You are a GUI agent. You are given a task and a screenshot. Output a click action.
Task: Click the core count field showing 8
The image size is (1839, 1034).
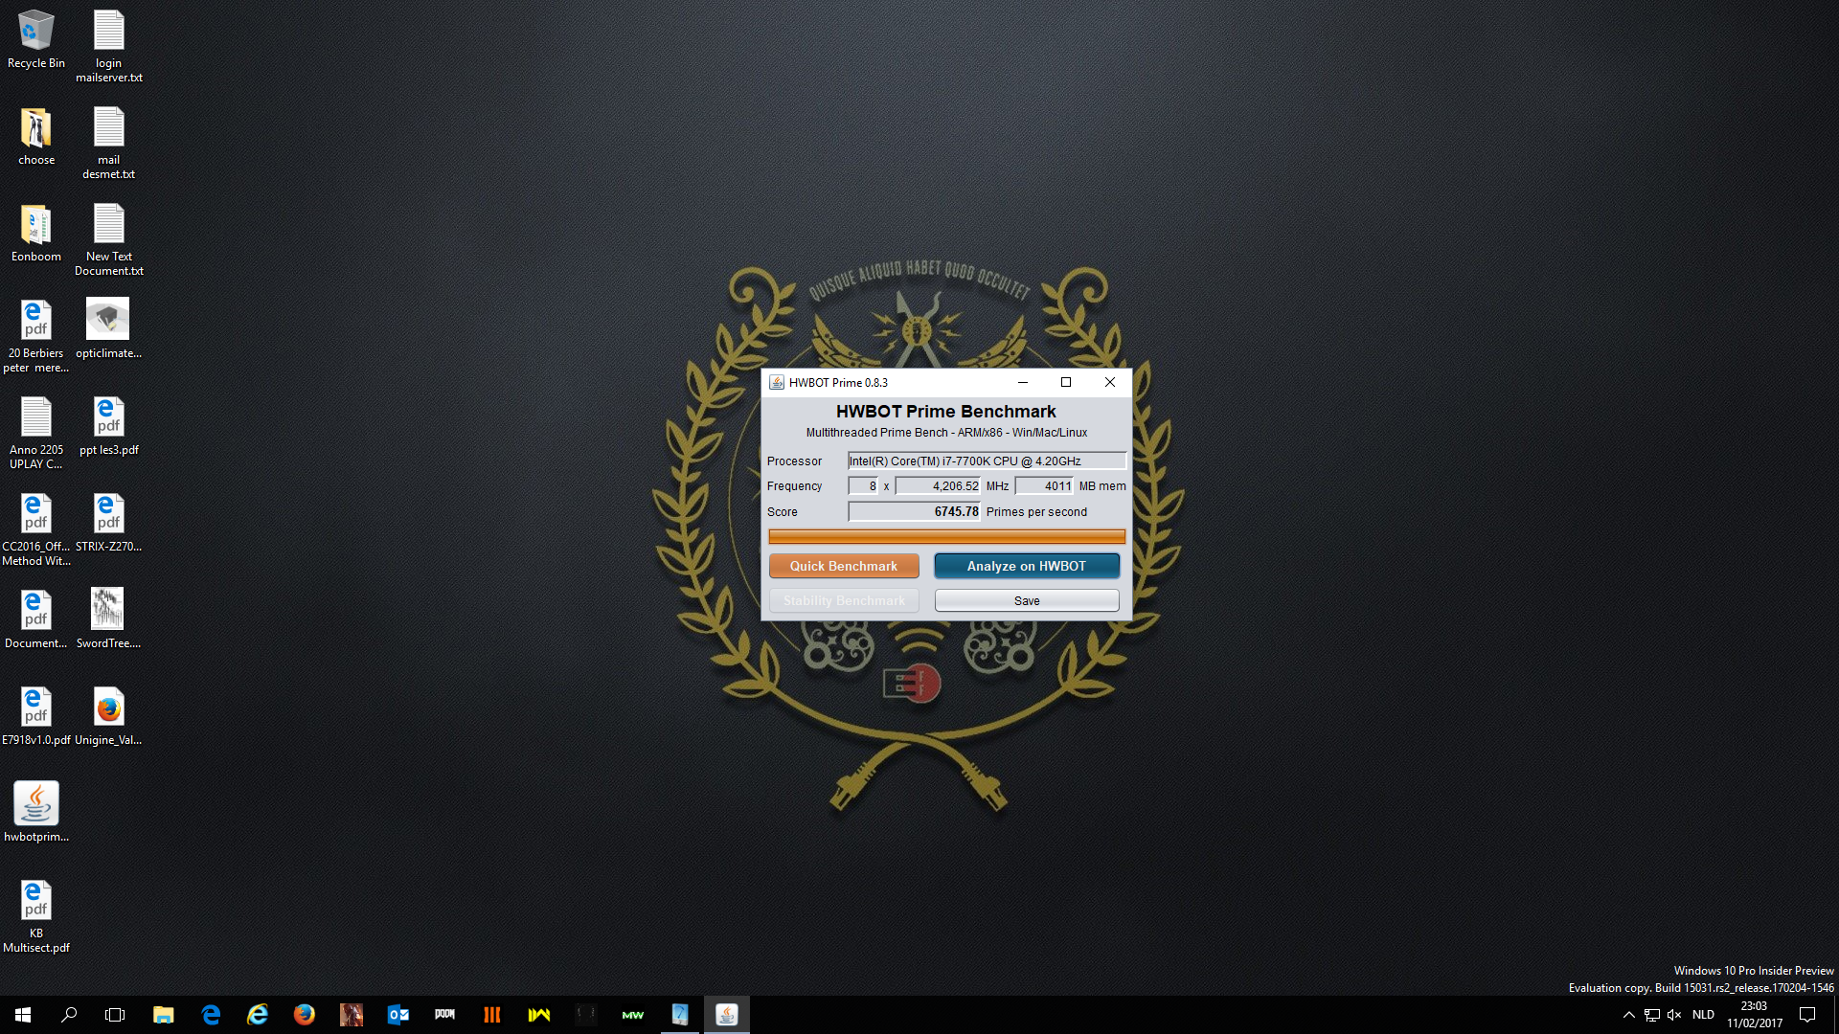click(x=863, y=486)
